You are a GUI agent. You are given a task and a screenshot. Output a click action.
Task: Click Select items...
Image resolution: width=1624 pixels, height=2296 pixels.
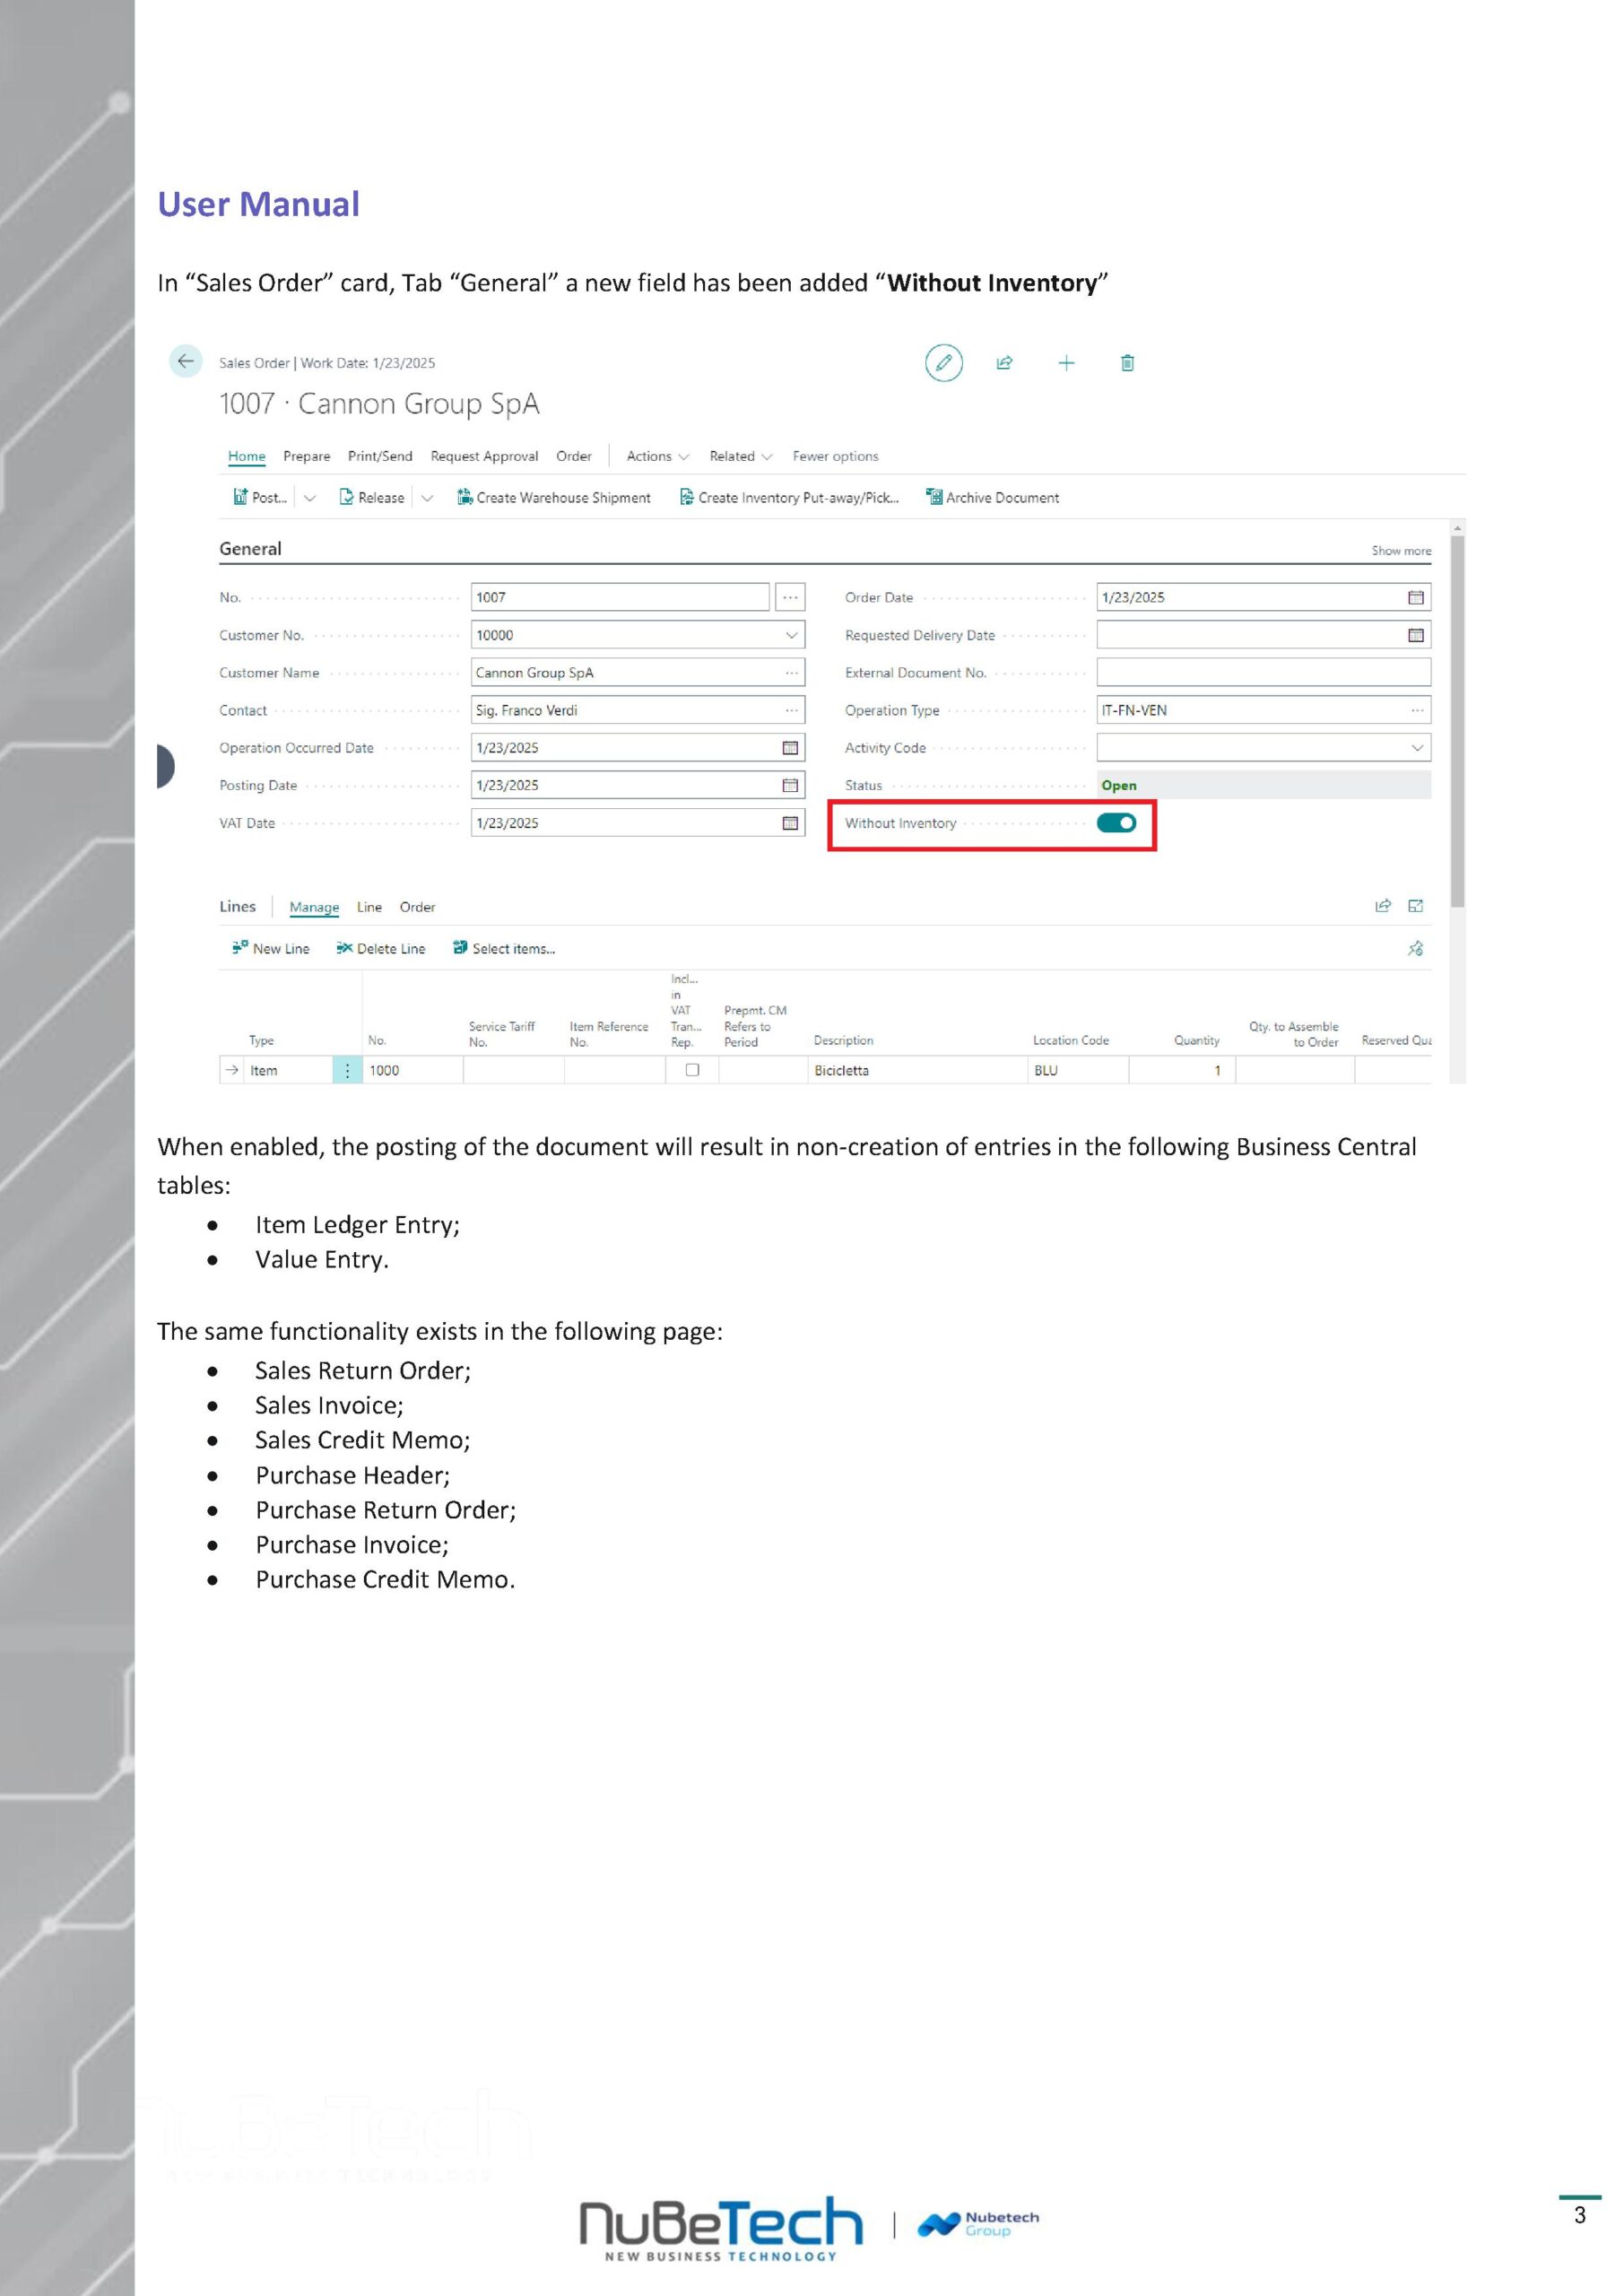(504, 948)
